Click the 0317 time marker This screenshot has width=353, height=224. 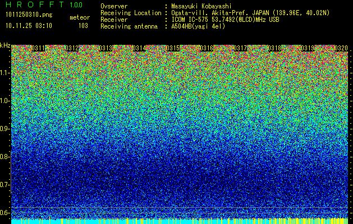[x=240, y=48]
